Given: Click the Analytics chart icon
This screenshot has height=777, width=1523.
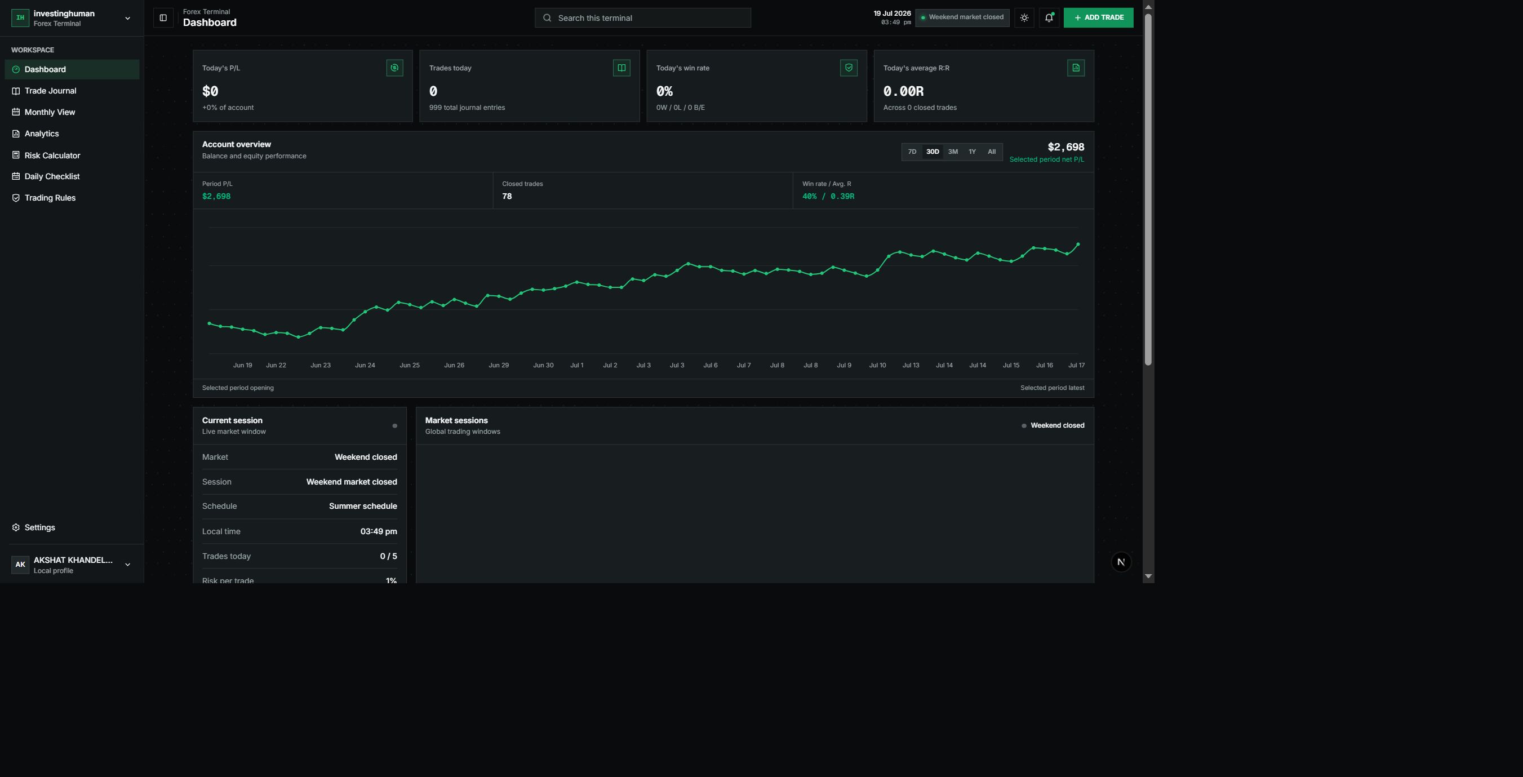Looking at the screenshot, I should (x=16, y=134).
